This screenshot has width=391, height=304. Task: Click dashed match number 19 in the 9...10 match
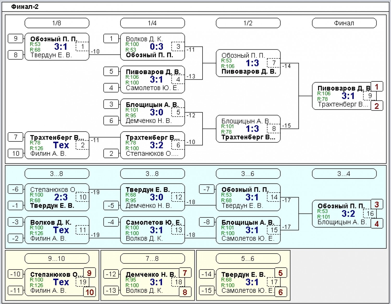click(83, 282)
